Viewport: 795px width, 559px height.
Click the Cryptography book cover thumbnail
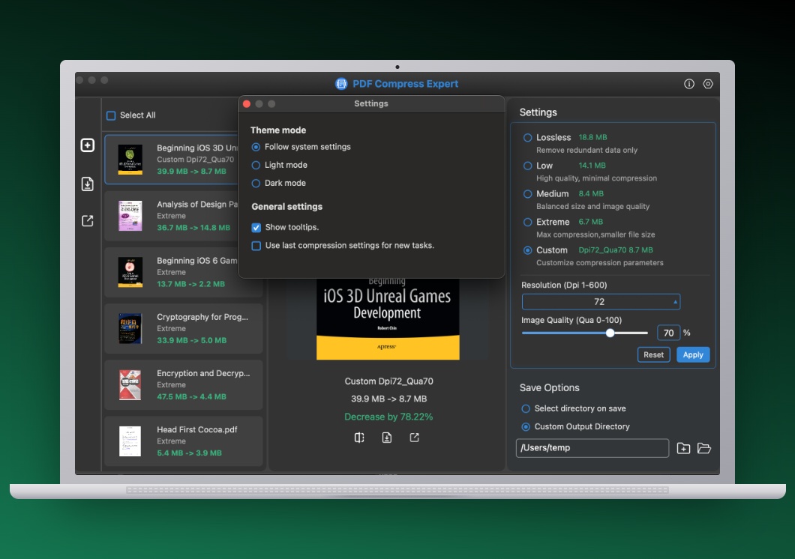tap(130, 329)
